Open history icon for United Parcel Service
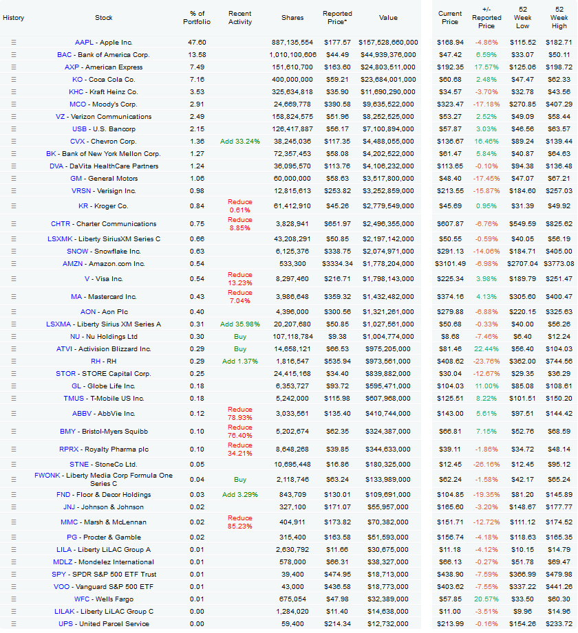The height and width of the screenshot is (633, 578). coord(13,624)
